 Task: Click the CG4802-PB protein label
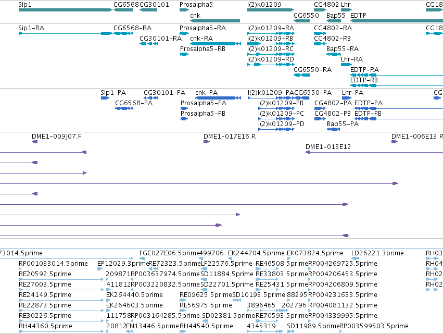[333, 114]
